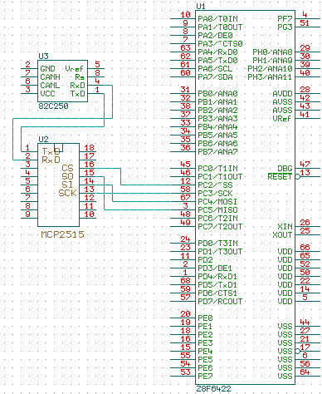Image resolution: width=322 pixels, height=394 pixels.
Task: Click the Z8F6422 component value text
Action: (213, 388)
